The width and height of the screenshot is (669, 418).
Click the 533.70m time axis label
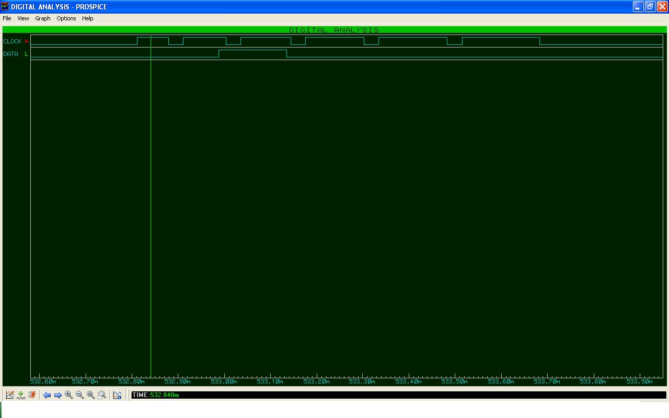(x=547, y=381)
